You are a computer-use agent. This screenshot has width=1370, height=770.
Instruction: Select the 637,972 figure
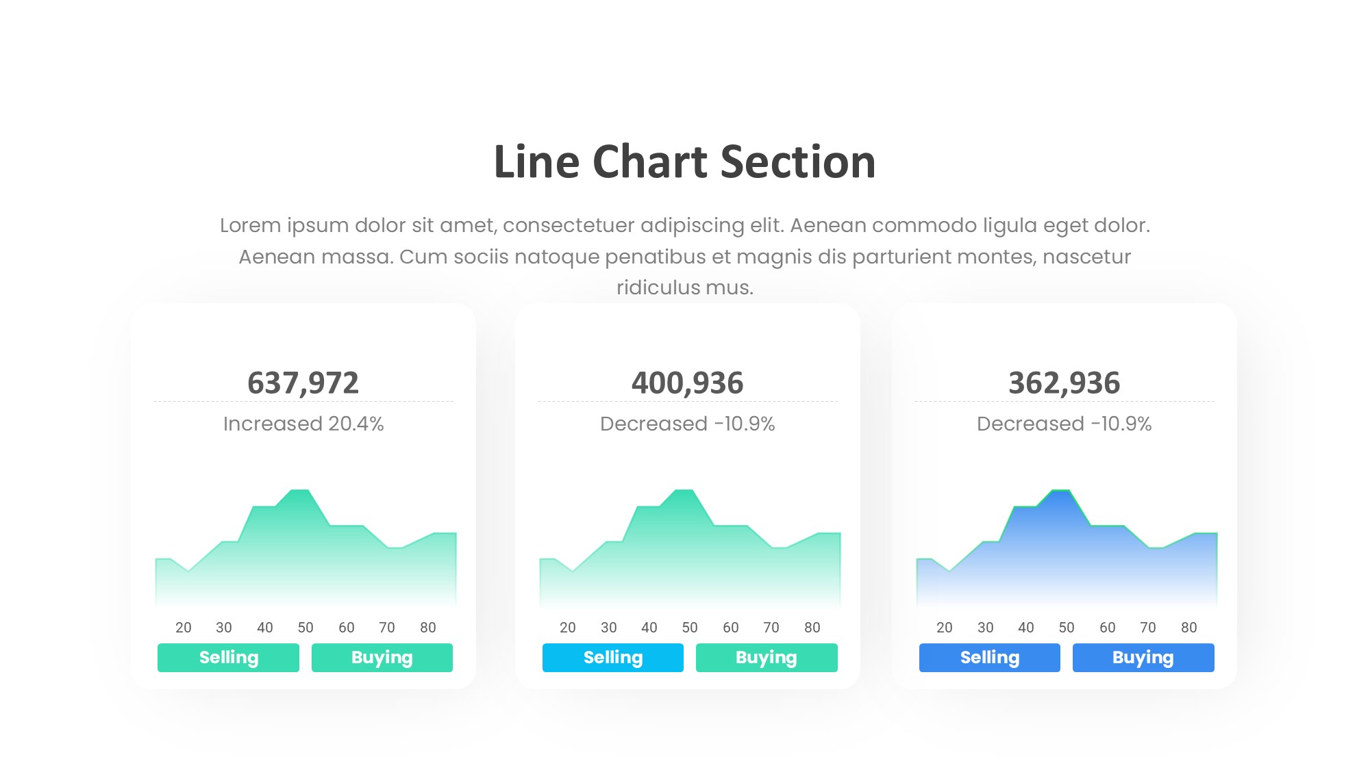[x=303, y=383]
